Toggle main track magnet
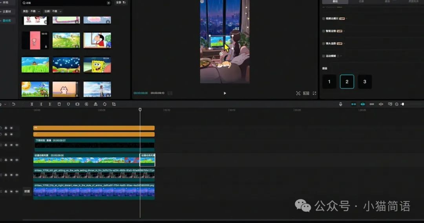The height and width of the screenshot is (223, 424). 353,104
